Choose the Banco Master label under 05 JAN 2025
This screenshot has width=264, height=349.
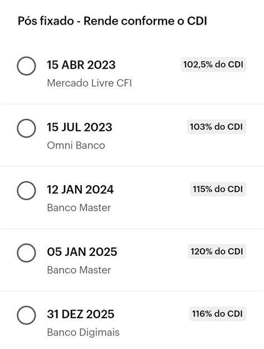(79, 270)
